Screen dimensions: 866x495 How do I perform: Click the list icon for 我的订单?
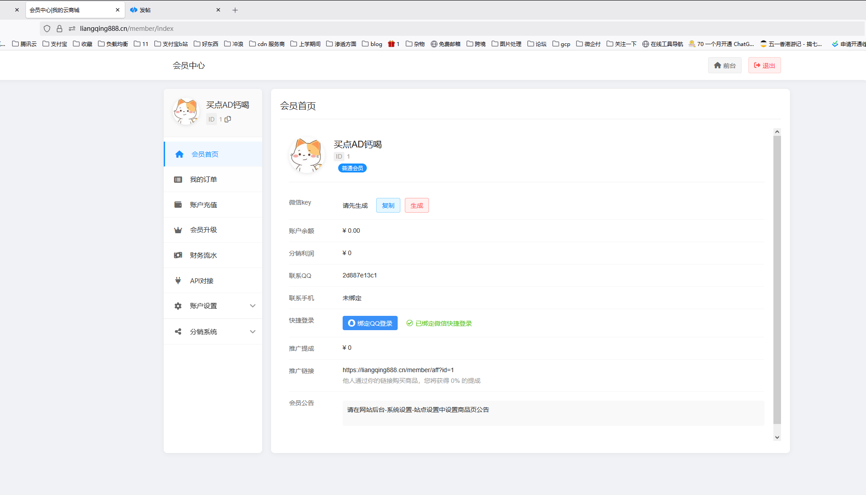(178, 180)
